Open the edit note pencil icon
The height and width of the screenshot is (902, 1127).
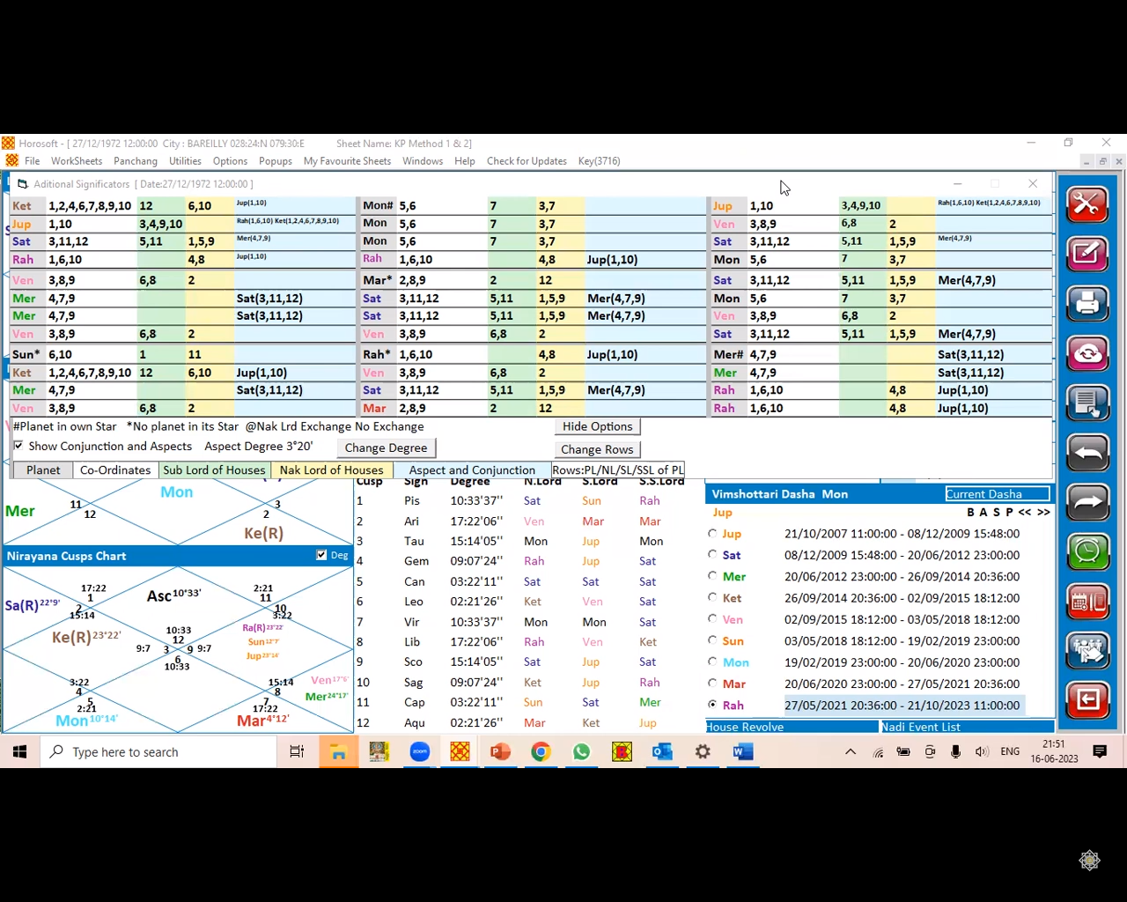tap(1087, 255)
